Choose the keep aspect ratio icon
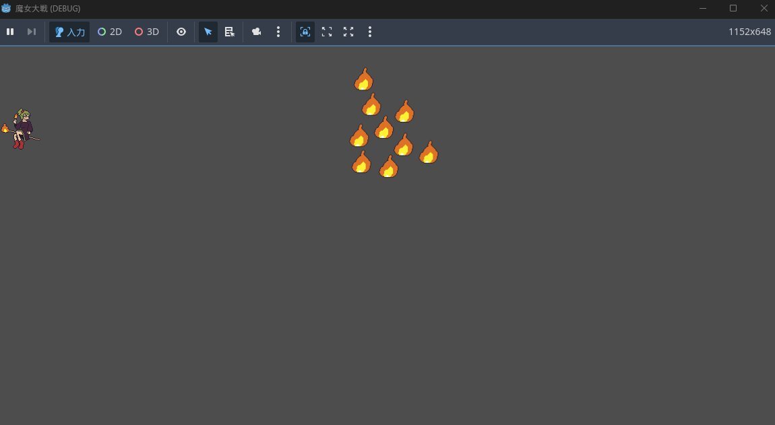This screenshot has width=775, height=425. 327,32
